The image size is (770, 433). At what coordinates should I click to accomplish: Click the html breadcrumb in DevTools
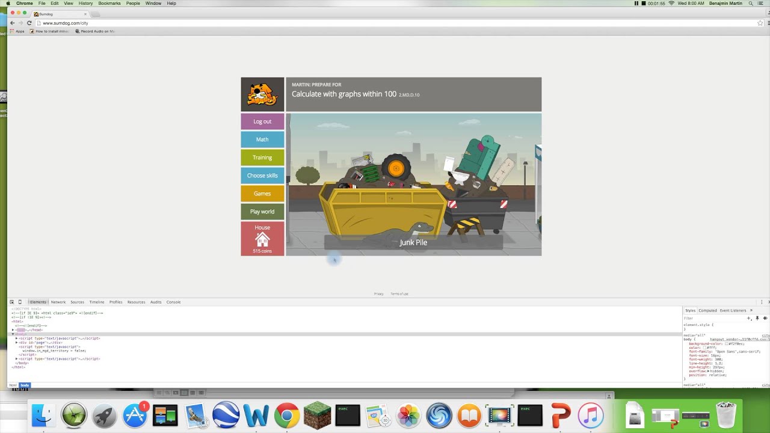click(x=13, y=385)
